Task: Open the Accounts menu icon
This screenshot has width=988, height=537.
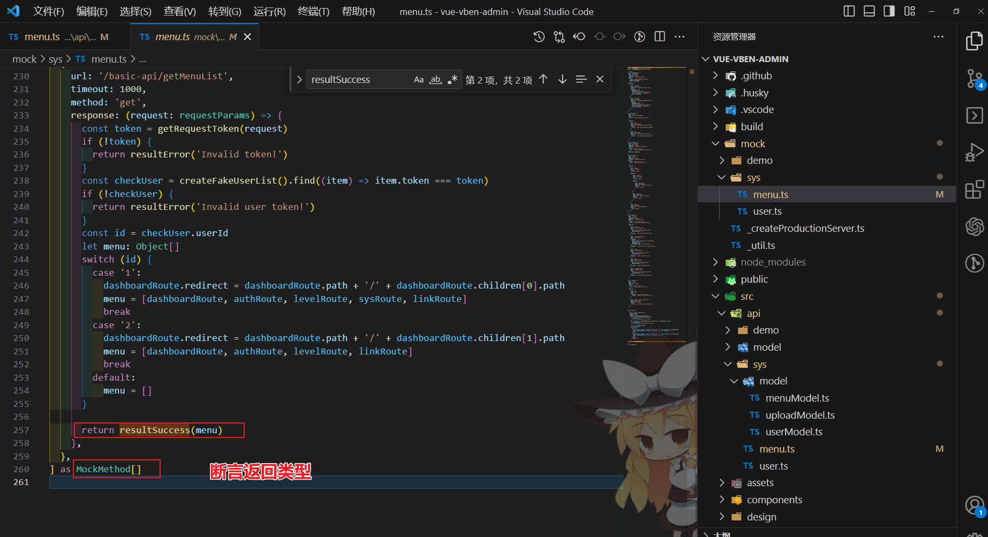Action: pyautogui.click(x=974, y=505)
